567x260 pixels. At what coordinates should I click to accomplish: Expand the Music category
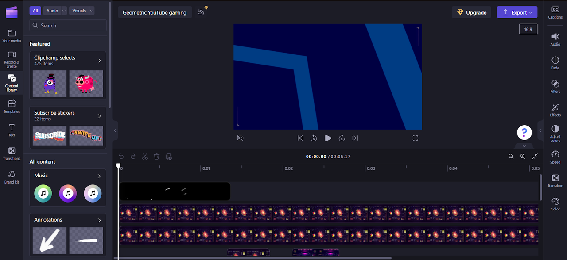(x=99, y=176)
